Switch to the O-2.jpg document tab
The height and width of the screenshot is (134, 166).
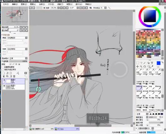click(67, 129)
